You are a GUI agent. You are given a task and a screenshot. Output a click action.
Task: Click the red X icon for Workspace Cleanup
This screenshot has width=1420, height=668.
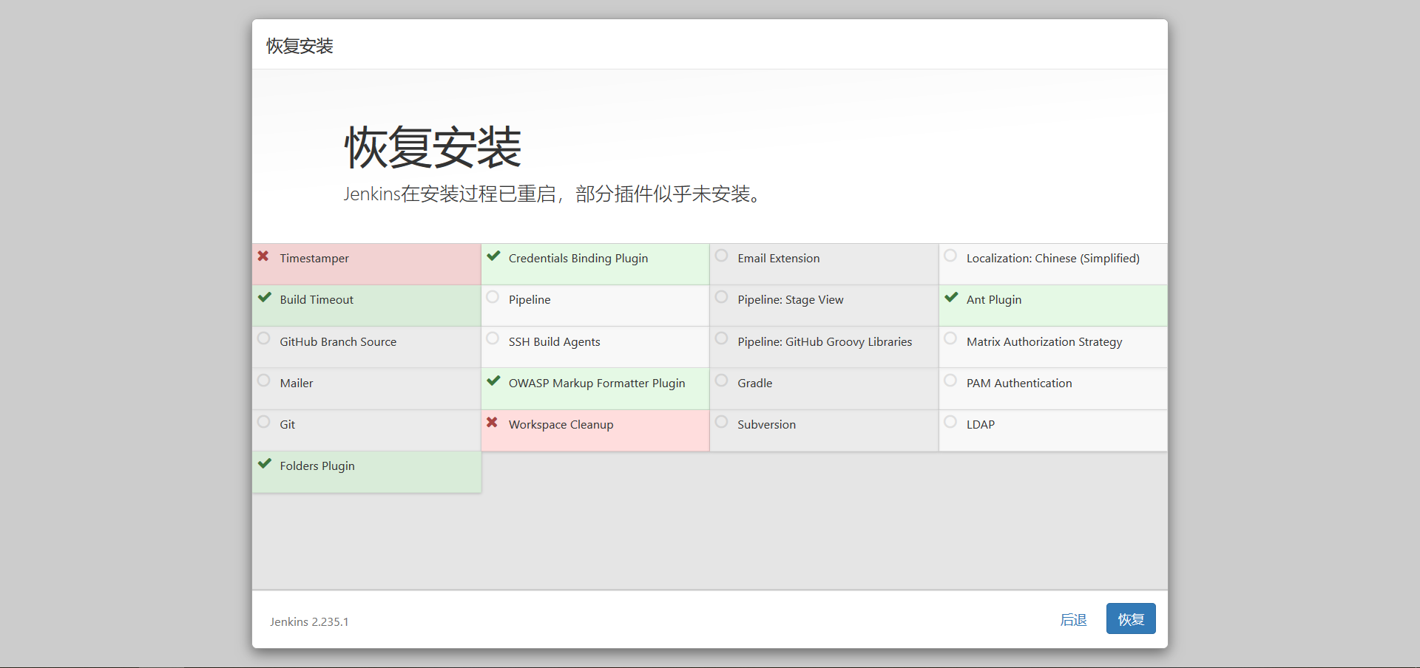tap(492, 423)
